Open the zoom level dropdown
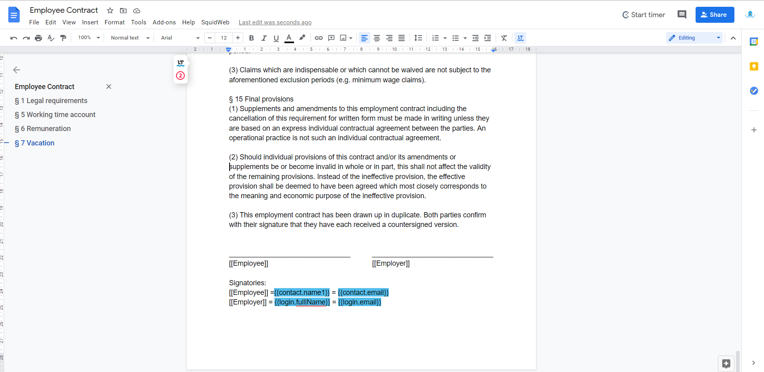Screen dimensions: 764x372 pos(89,38)
